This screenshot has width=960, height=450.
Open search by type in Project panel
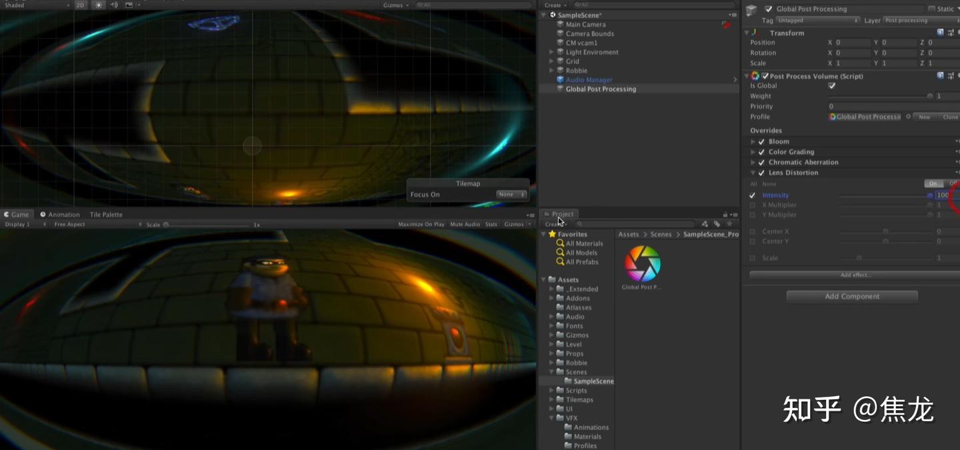pos(705,223)
